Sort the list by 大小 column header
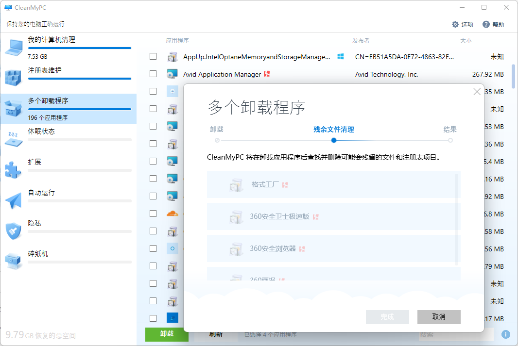The image size is (518, 346). click(466, 41)
